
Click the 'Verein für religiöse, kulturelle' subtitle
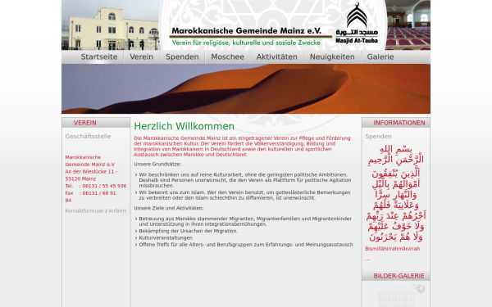pos(246,43)
